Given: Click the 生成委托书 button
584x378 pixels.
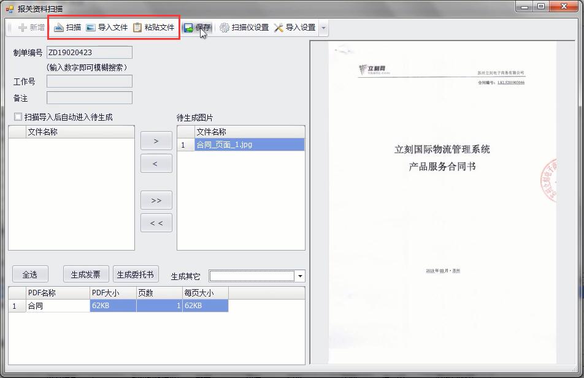Looking at the screenshot, I should 136,274.
